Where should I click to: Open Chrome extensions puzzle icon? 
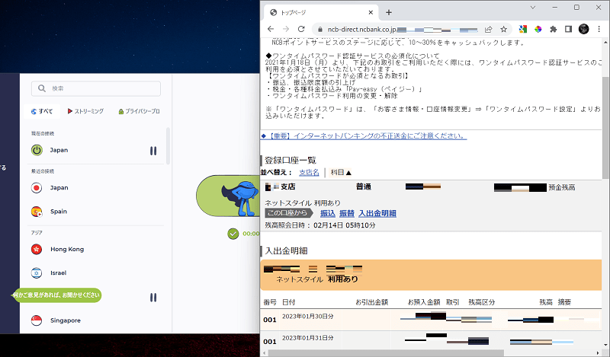coord(554,29)
